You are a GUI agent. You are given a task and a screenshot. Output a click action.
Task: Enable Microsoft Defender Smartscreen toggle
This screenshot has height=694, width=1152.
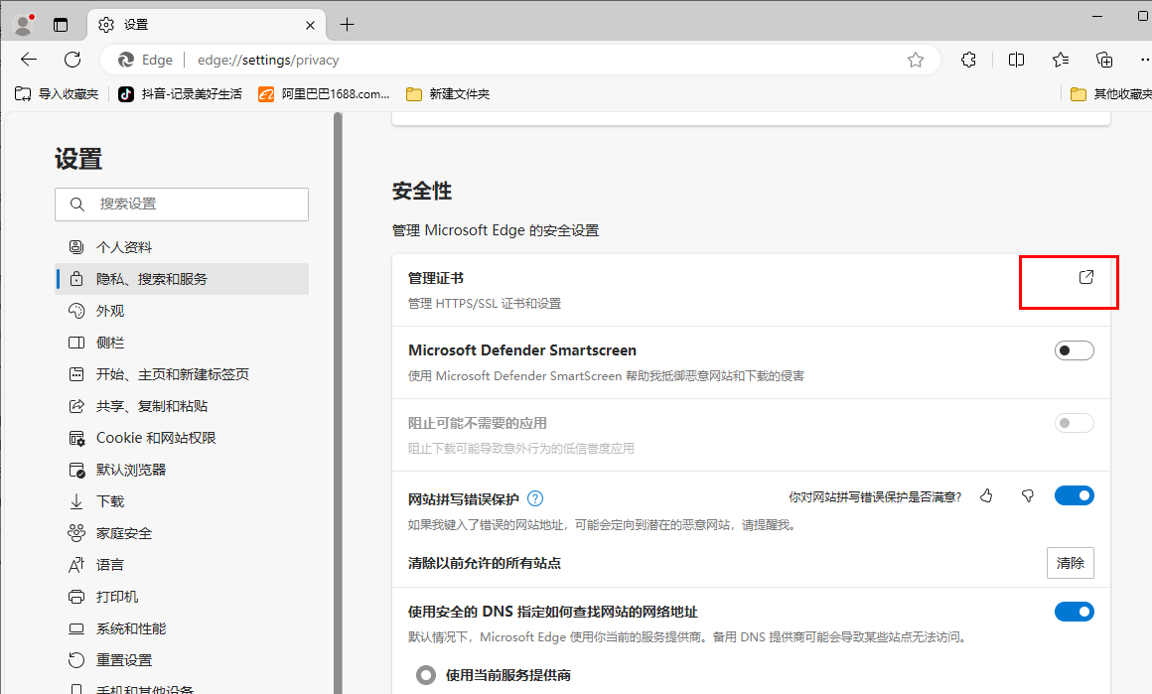tap(1075, 350)
